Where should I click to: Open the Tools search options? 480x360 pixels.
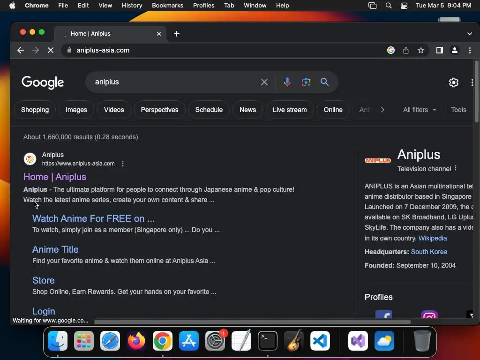point(458,110)
